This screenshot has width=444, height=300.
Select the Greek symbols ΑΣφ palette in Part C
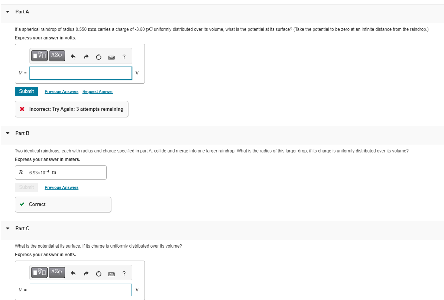56,272
